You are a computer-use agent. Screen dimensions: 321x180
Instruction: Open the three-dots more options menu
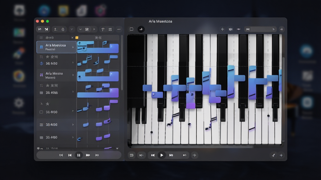click(119, 29)
